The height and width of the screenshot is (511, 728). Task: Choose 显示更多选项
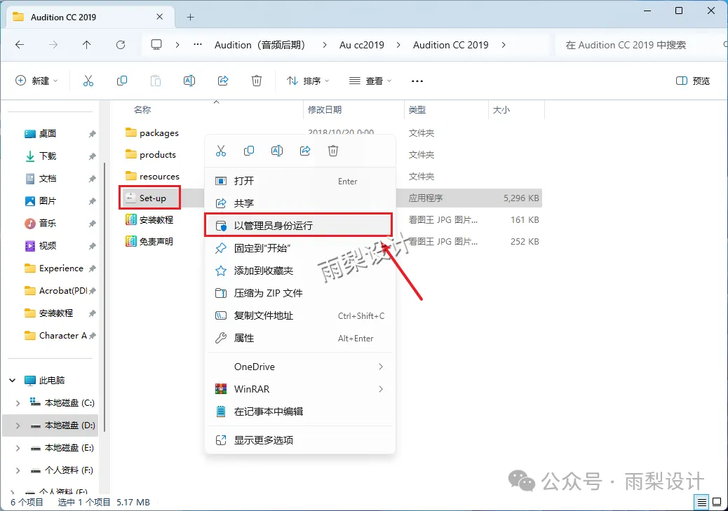point(300,440)
